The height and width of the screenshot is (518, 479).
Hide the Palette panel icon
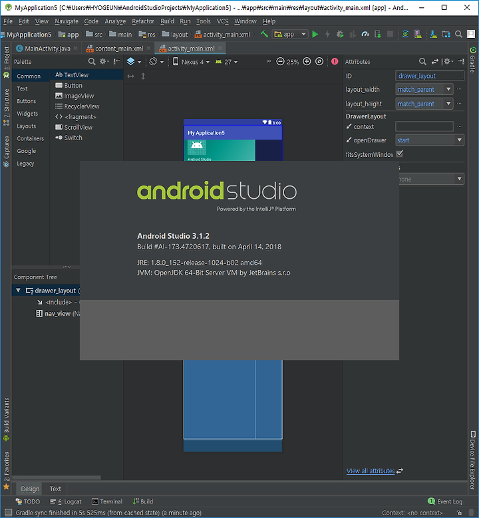coord(116,61)
